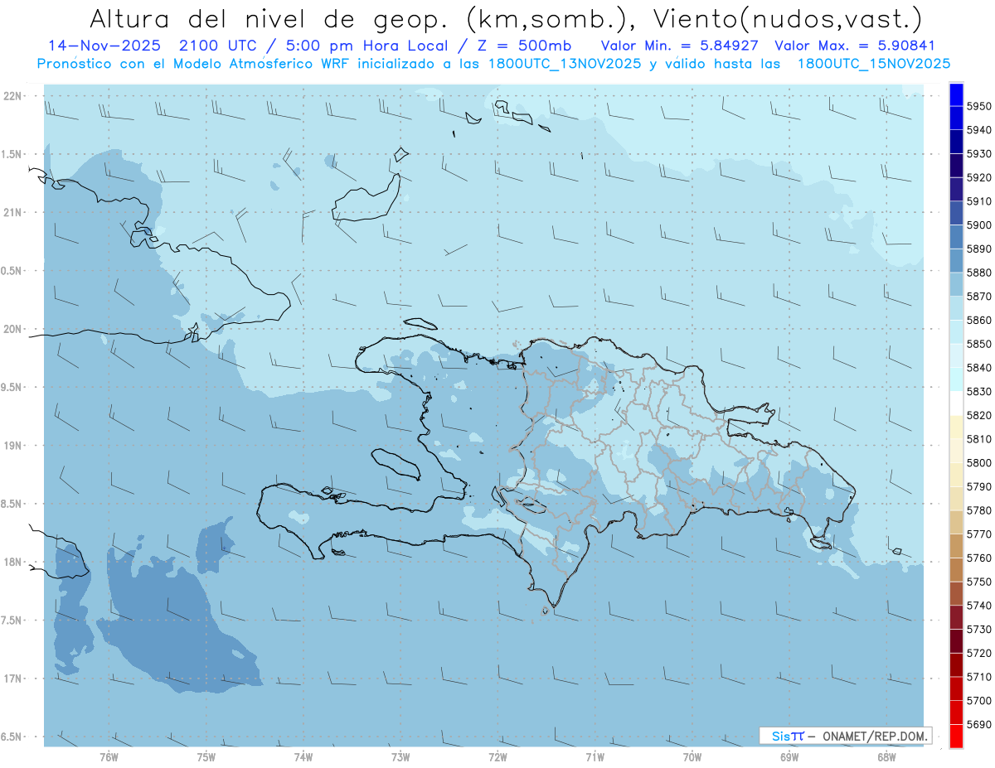Screen dimensions: 995x768
Task: Click the '5900' colorbar value
Action: [x=979, y=225]
